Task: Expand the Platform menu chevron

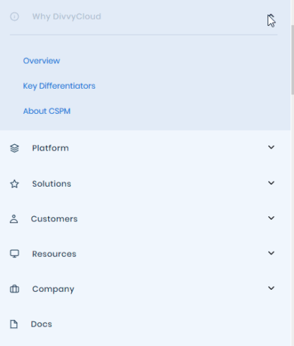Action: pyautogui.click(x=271, y=147)
